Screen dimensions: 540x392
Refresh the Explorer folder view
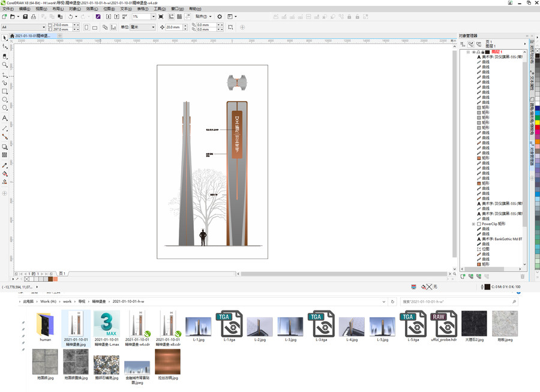click(x=392, y=302)
